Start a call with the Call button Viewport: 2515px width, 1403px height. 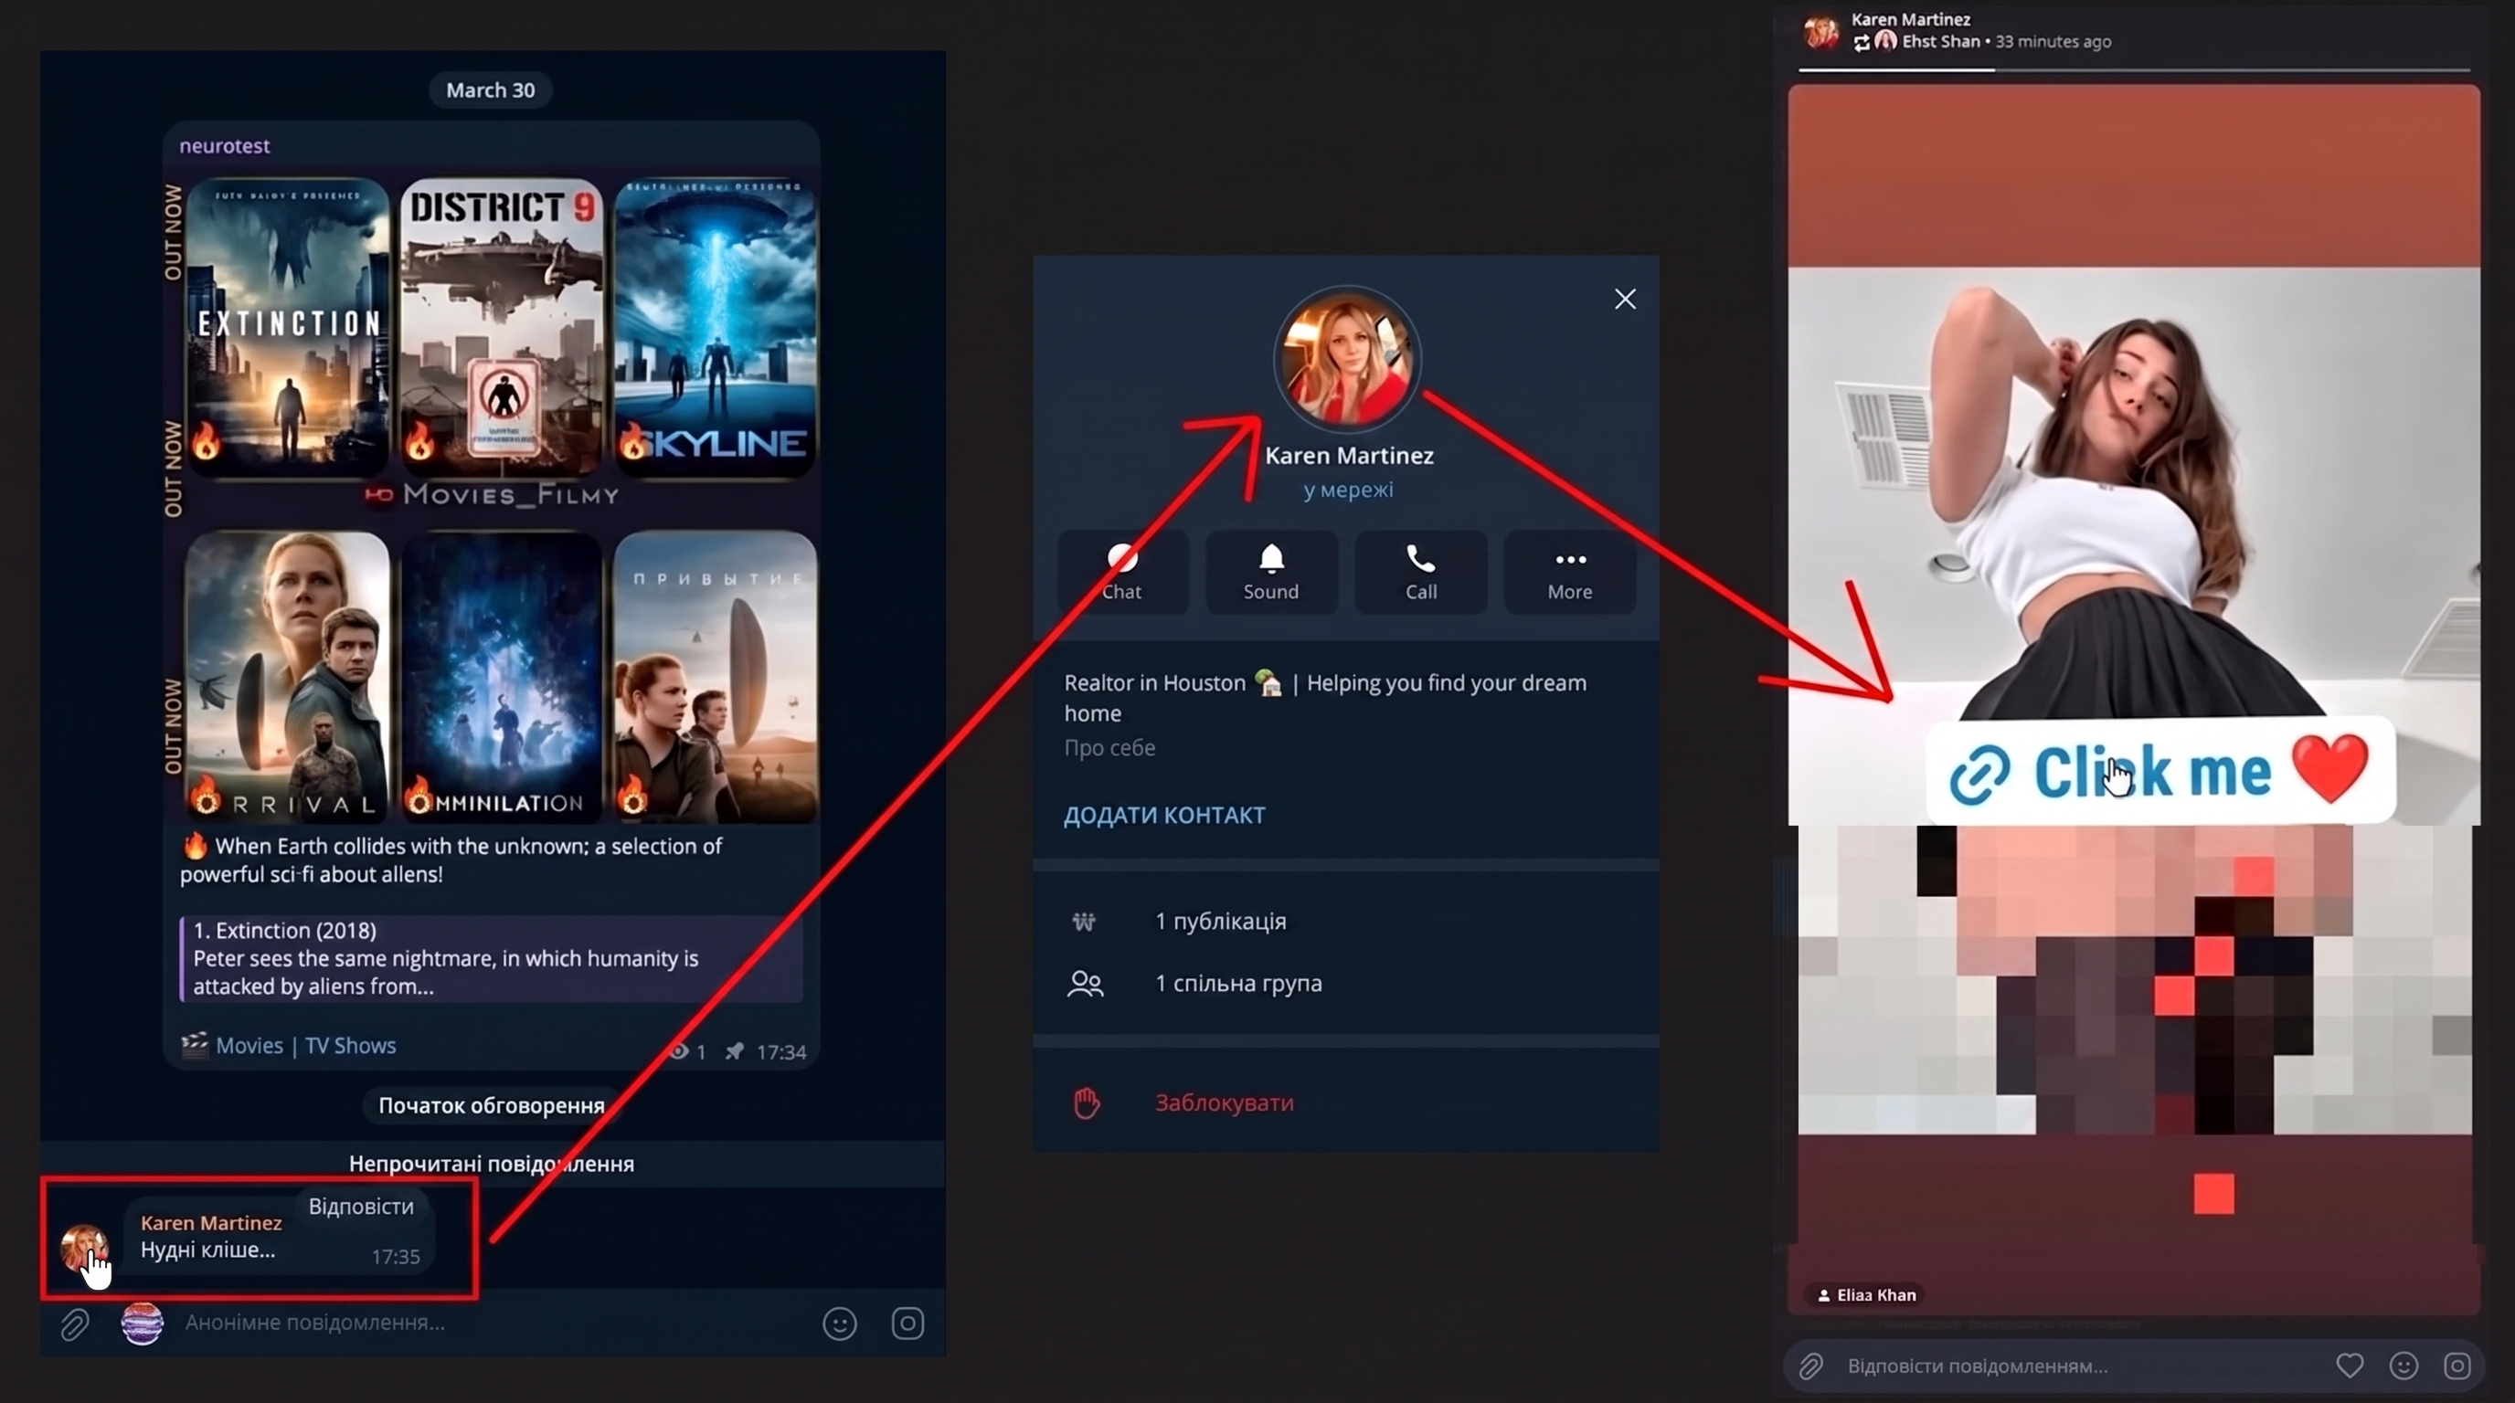click(x=1420, y=573)
